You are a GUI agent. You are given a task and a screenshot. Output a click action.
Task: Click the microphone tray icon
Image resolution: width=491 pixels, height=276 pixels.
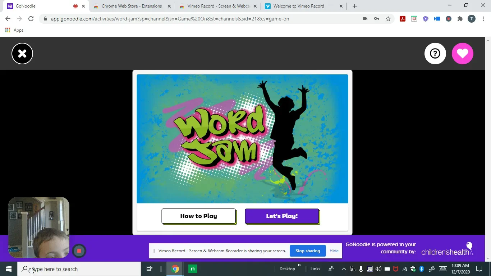361,269
